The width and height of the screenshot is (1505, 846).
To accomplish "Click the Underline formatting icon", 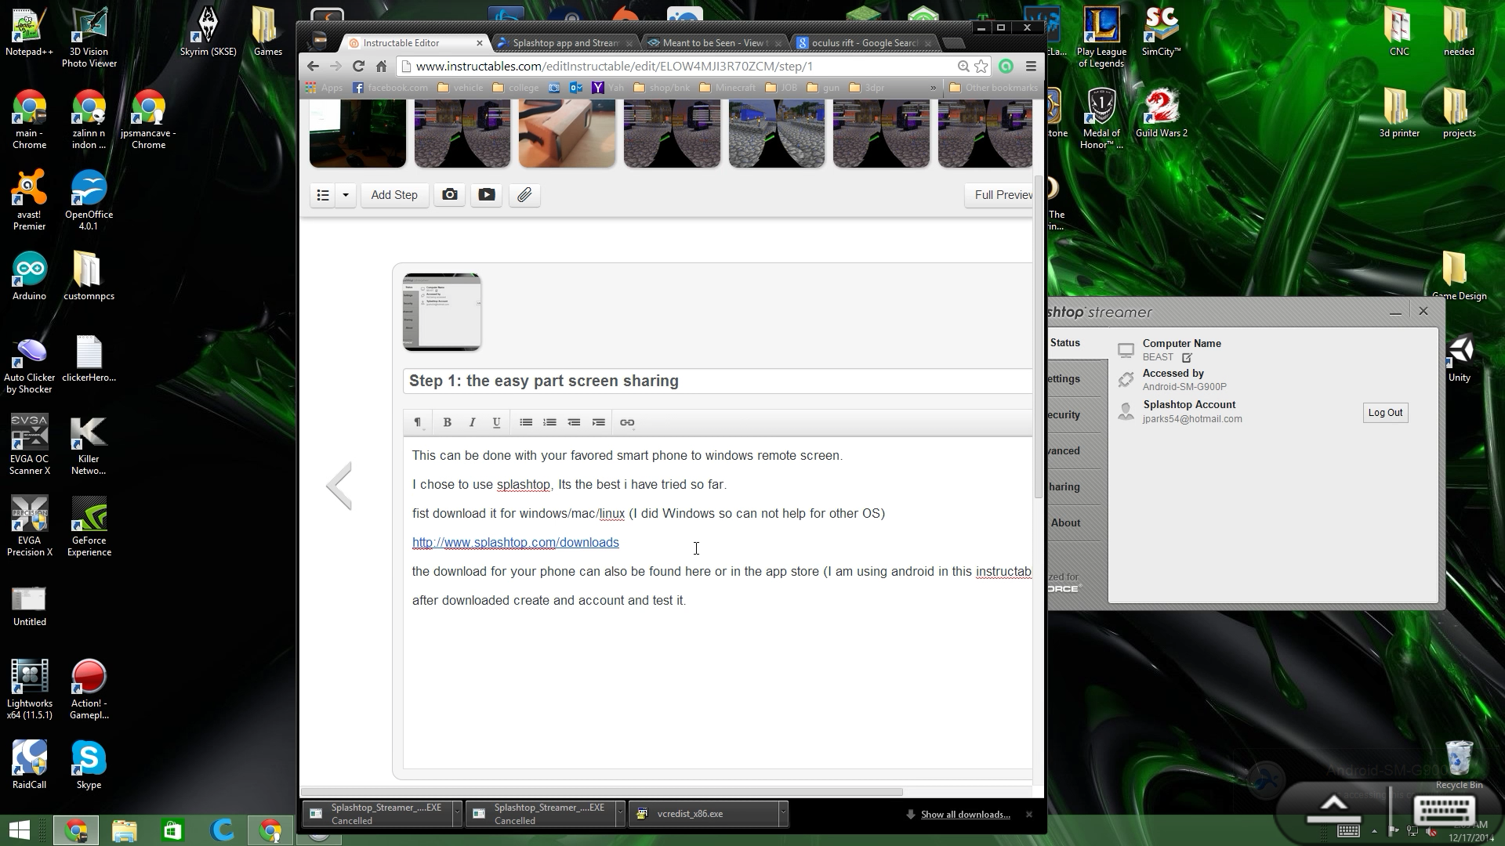I will point(496,421).
